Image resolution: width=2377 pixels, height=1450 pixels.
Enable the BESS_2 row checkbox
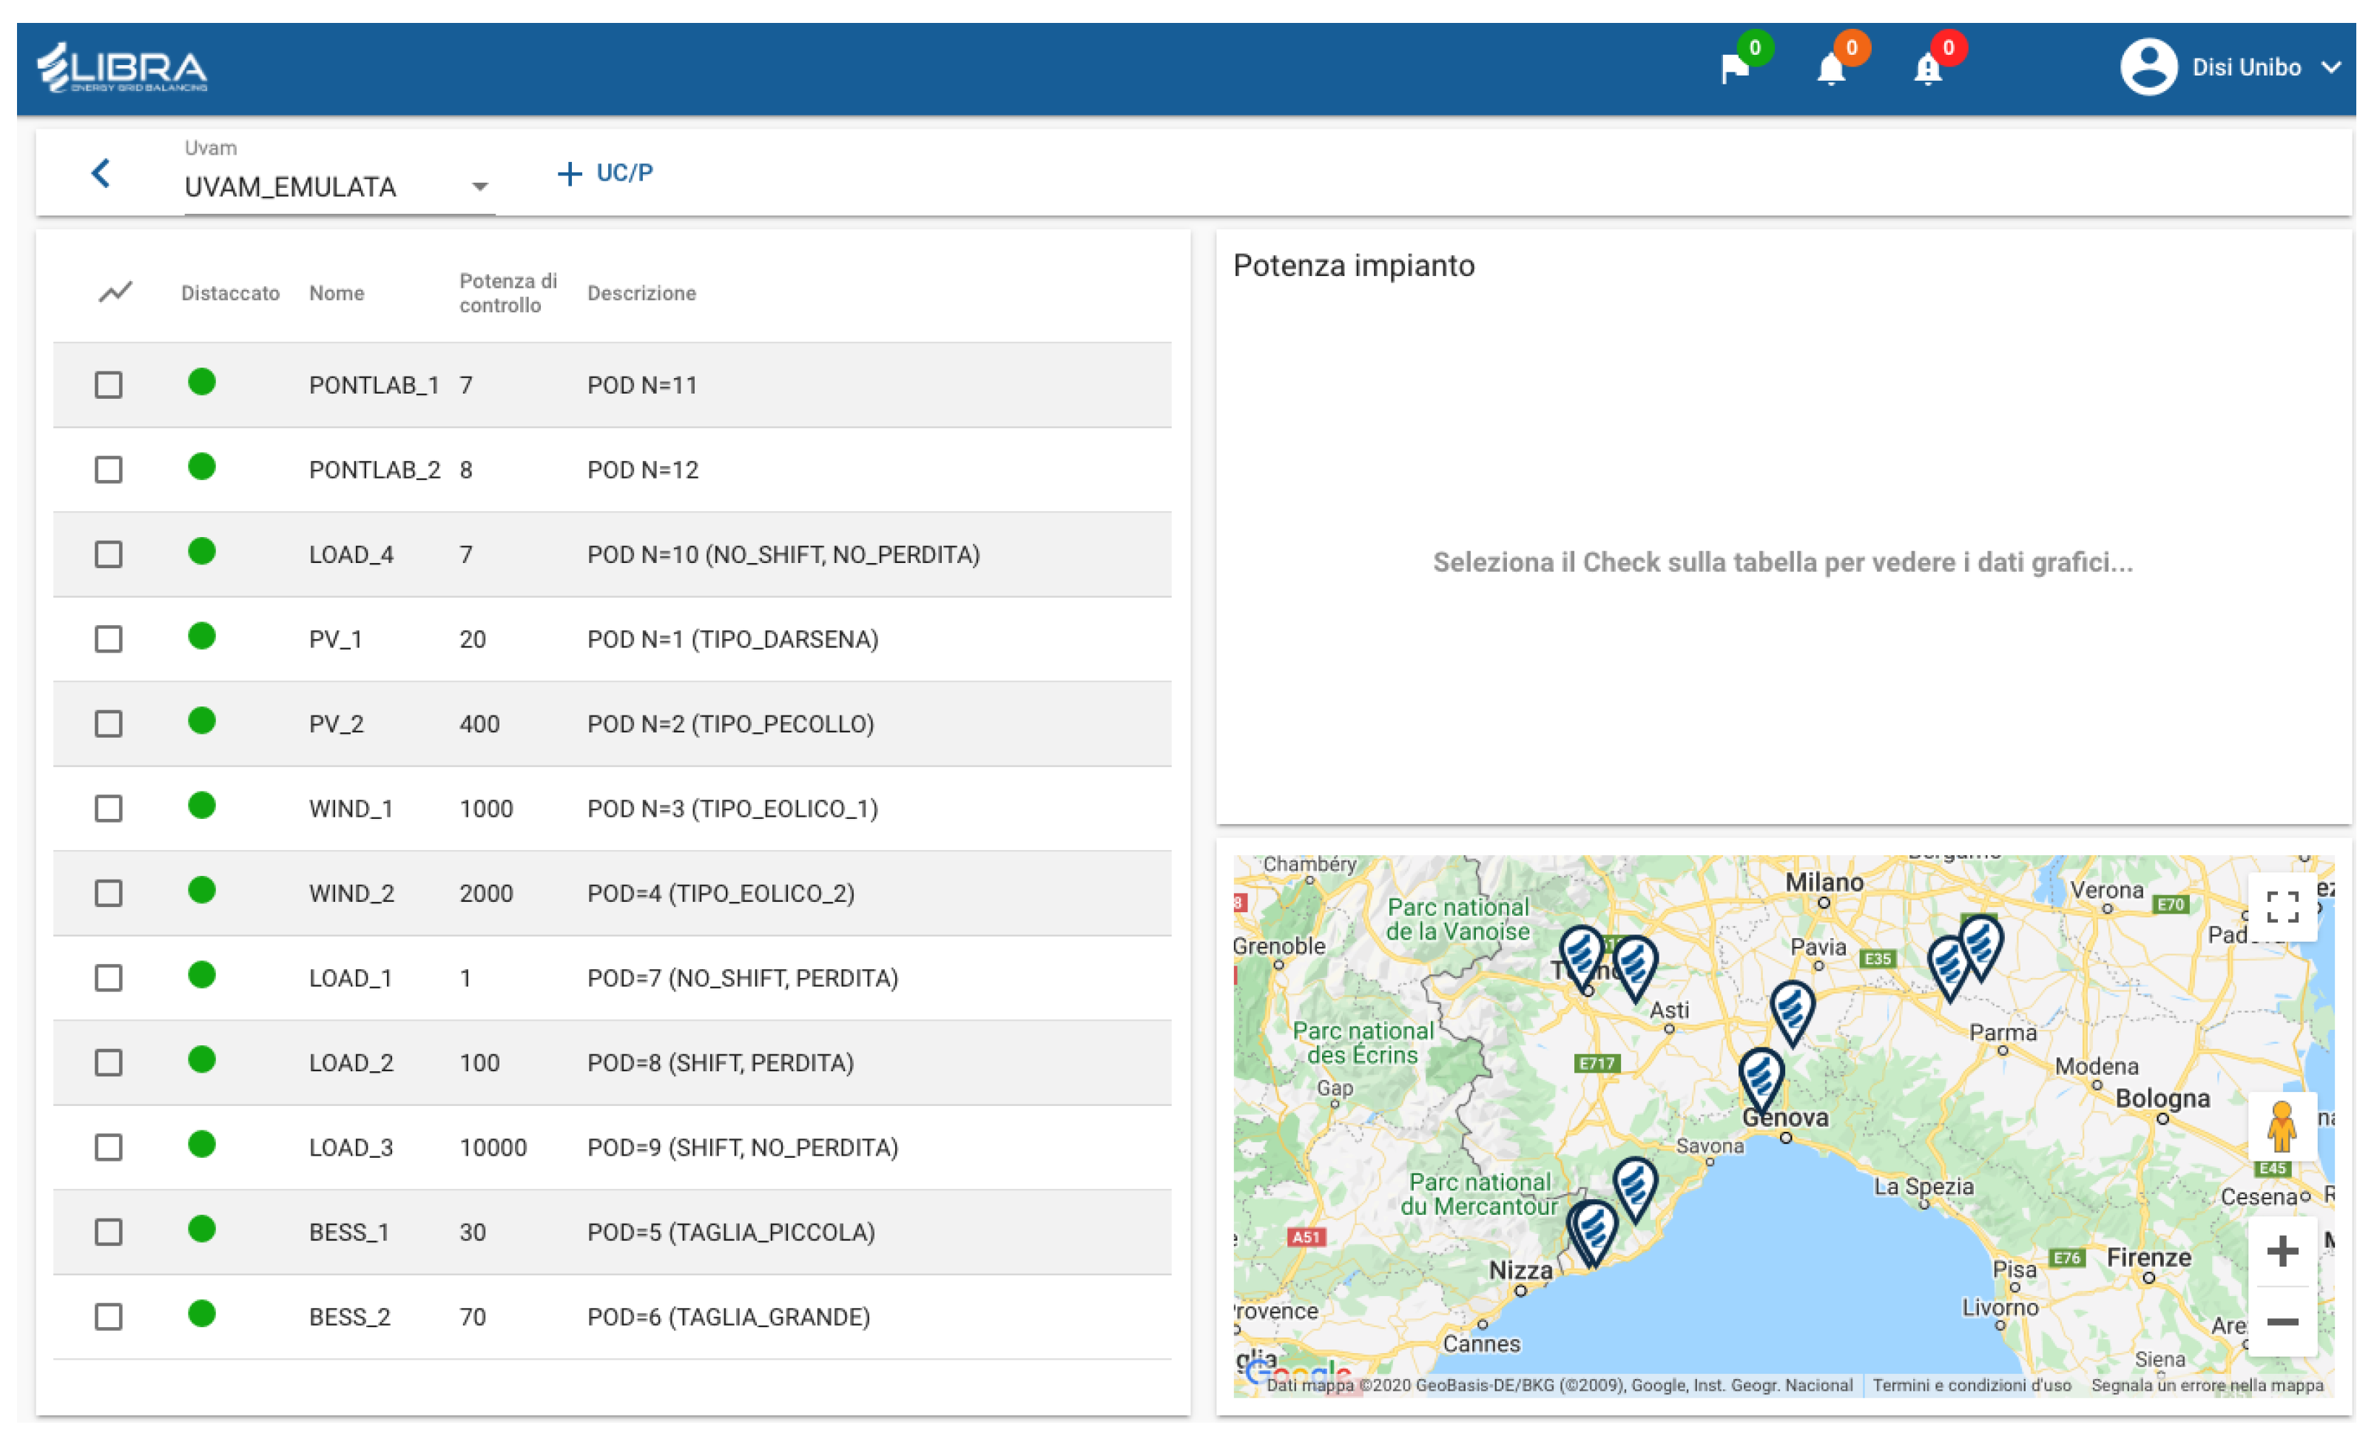pos(109,1317)
